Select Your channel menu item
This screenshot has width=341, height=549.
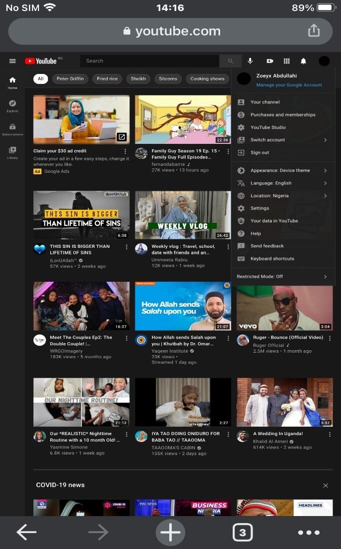click(283, 102)
